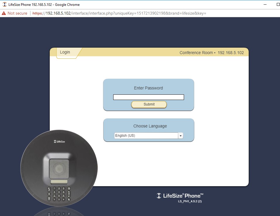
Task: Click the LifeSize logo on the phone image
Action: (59, 141)
